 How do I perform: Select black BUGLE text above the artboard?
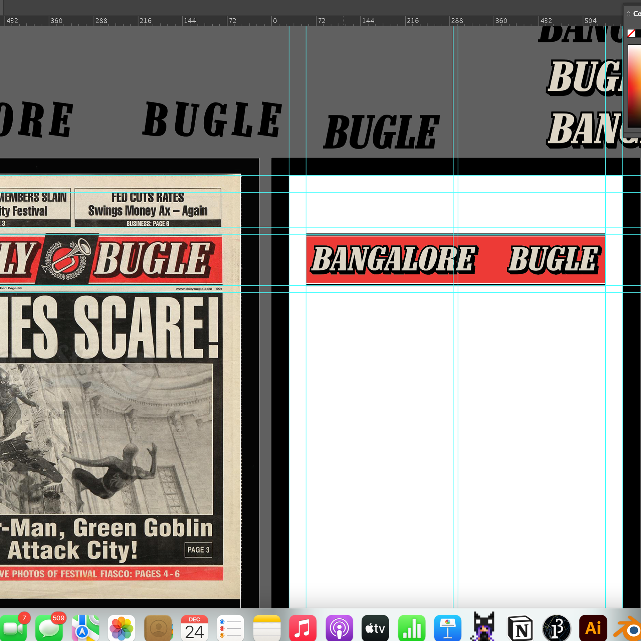coord(381,132)
